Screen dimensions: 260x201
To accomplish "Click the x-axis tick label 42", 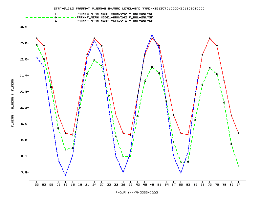I will [x=138, y=185].
